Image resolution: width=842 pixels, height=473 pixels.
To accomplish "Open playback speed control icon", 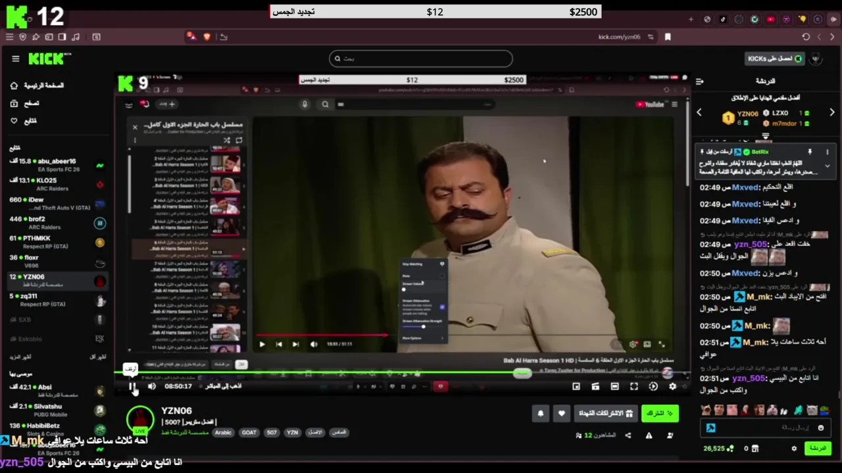I will pos(653,386).
